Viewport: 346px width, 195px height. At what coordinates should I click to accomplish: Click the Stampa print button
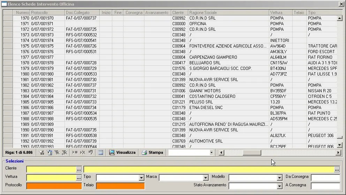pyautogui.click(x=153, y=153)
